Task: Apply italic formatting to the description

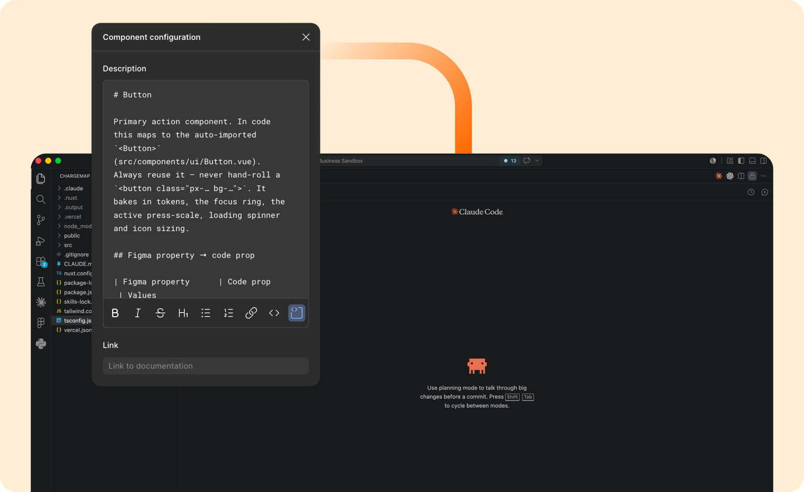Action: point(138,313)
